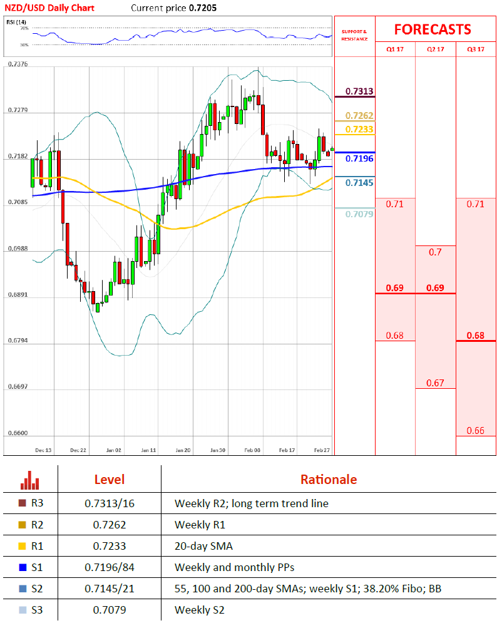Click the Q3 17 forecast value 0.66
This screenshot has height=623, width=502.
click(x=475, y=431)
